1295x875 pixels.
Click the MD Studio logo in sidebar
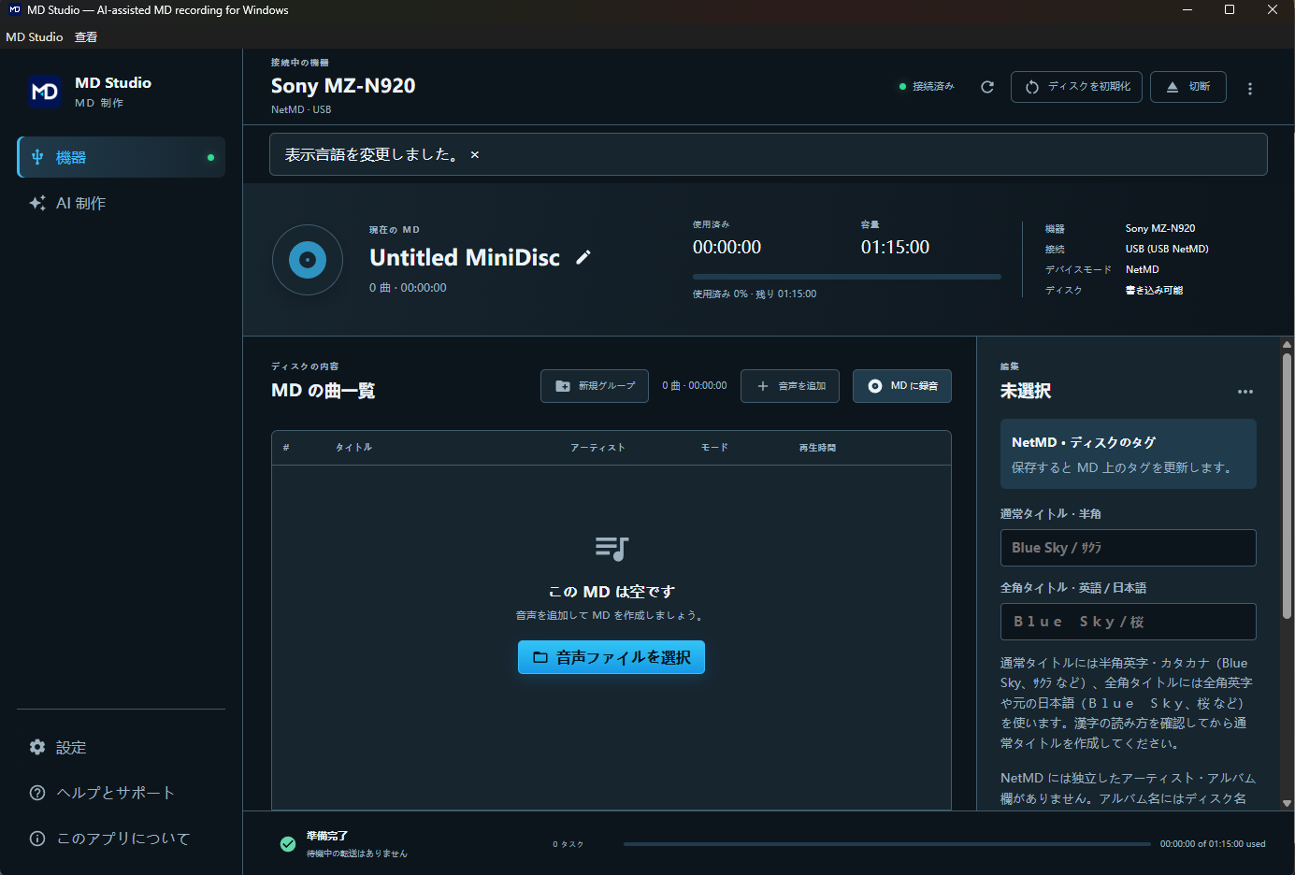(x=45, y=92)
